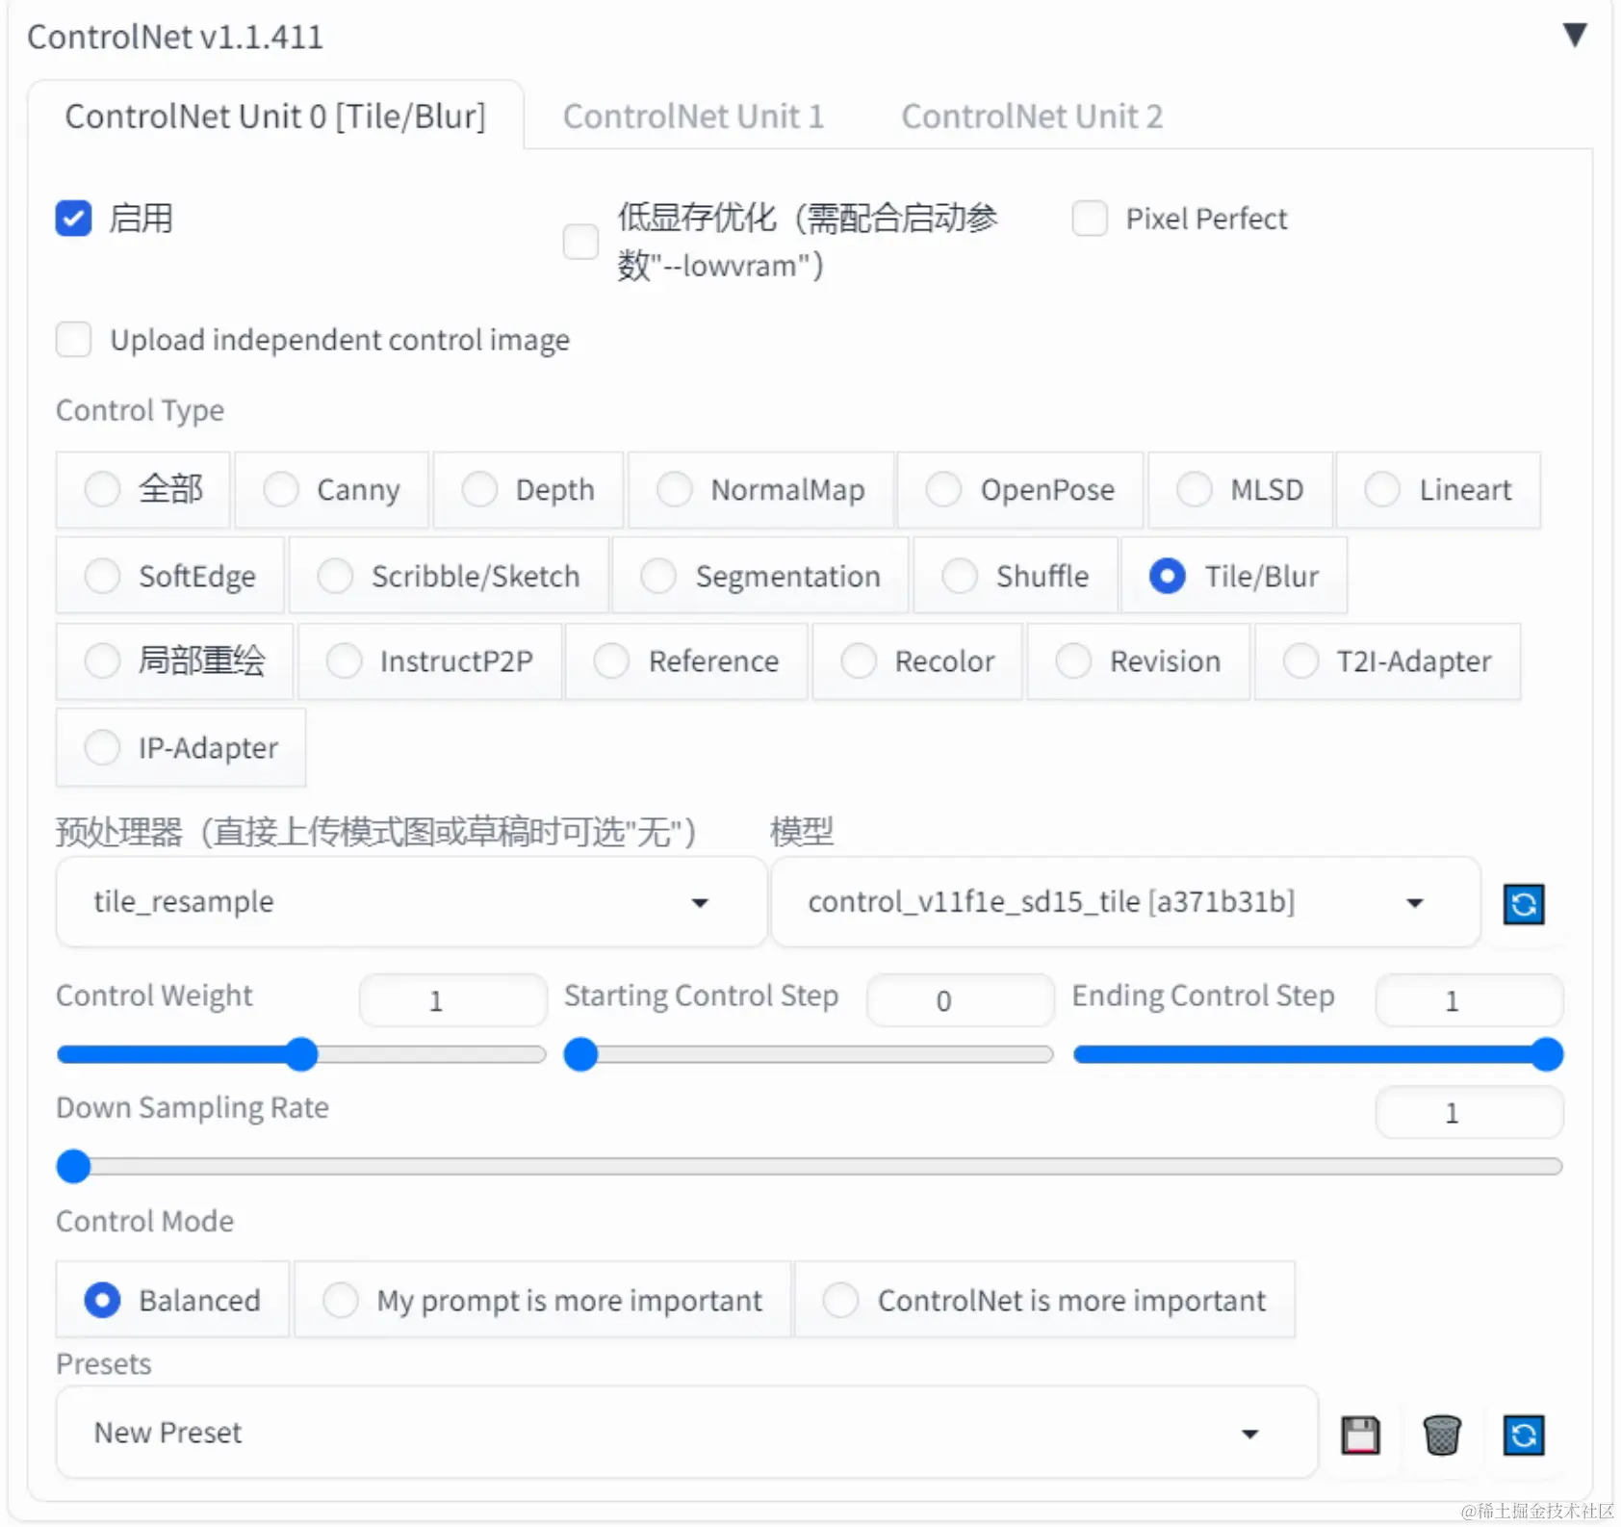The height and width of the screenshot is (1527, 1621).
Task: Click the Starting Control Step slider
Action: click(809, 1054)
